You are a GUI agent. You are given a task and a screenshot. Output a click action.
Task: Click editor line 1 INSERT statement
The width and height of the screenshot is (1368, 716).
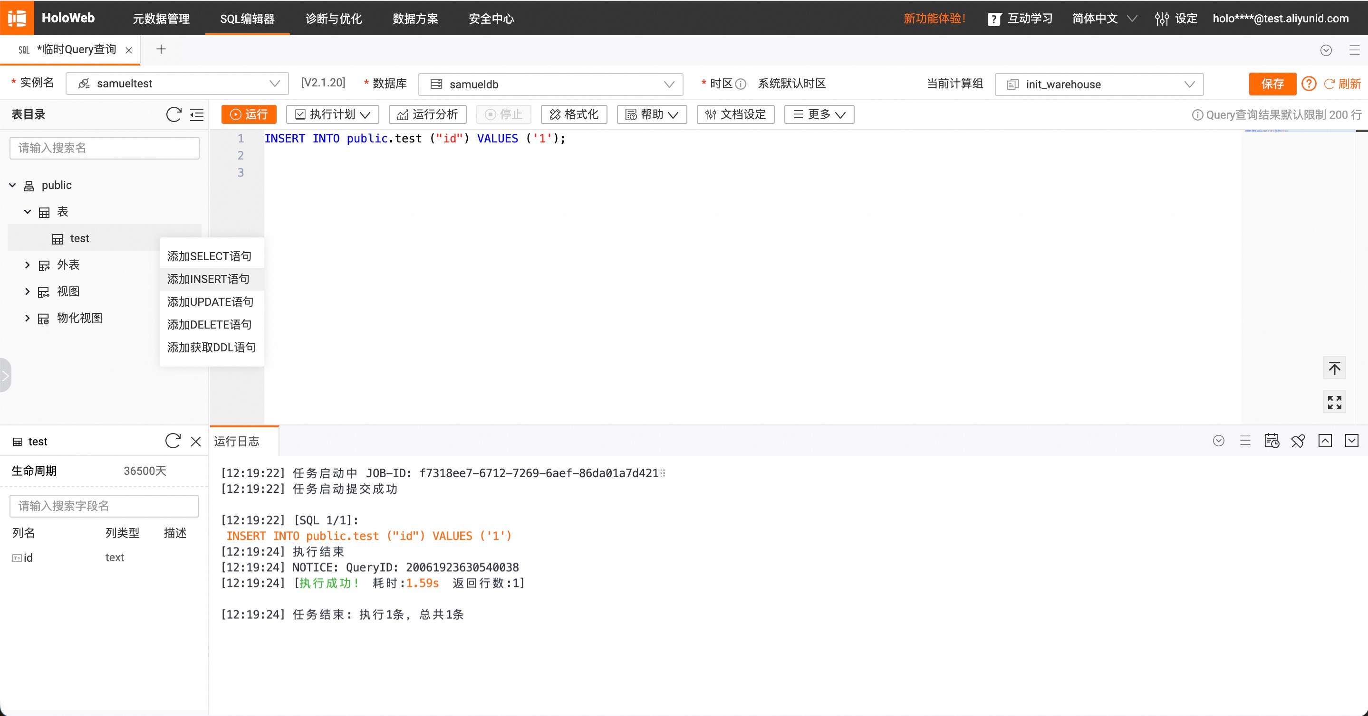415,139
